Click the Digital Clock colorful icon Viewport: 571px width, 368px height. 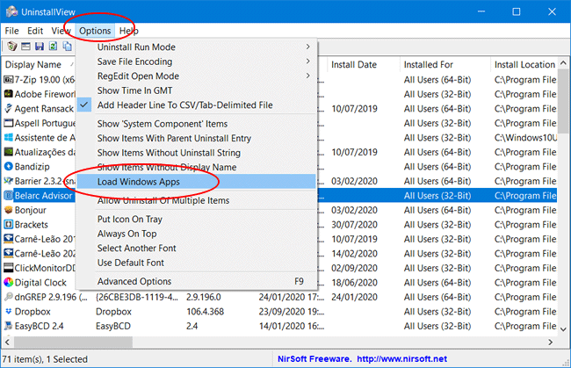(8, 282)
